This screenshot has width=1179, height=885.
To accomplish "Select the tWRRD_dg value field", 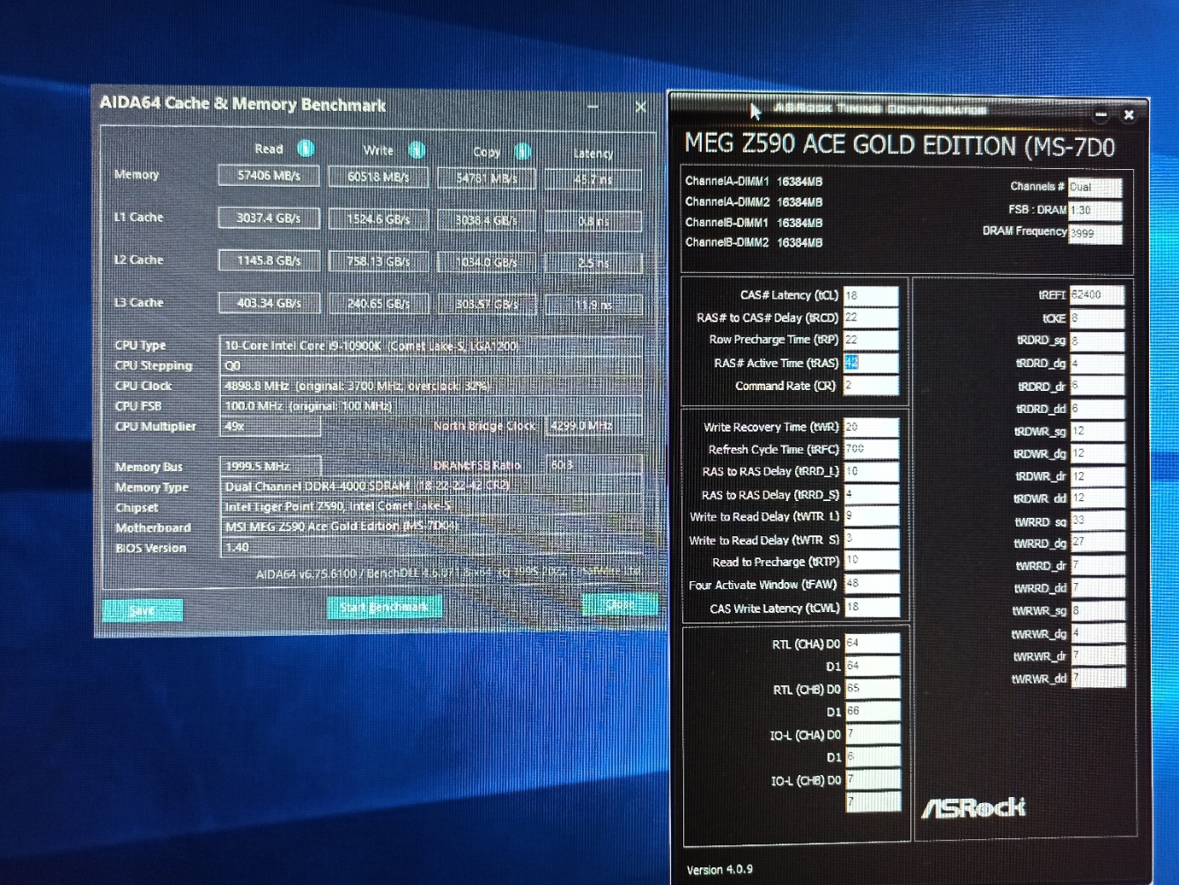I will (1097, 543).
